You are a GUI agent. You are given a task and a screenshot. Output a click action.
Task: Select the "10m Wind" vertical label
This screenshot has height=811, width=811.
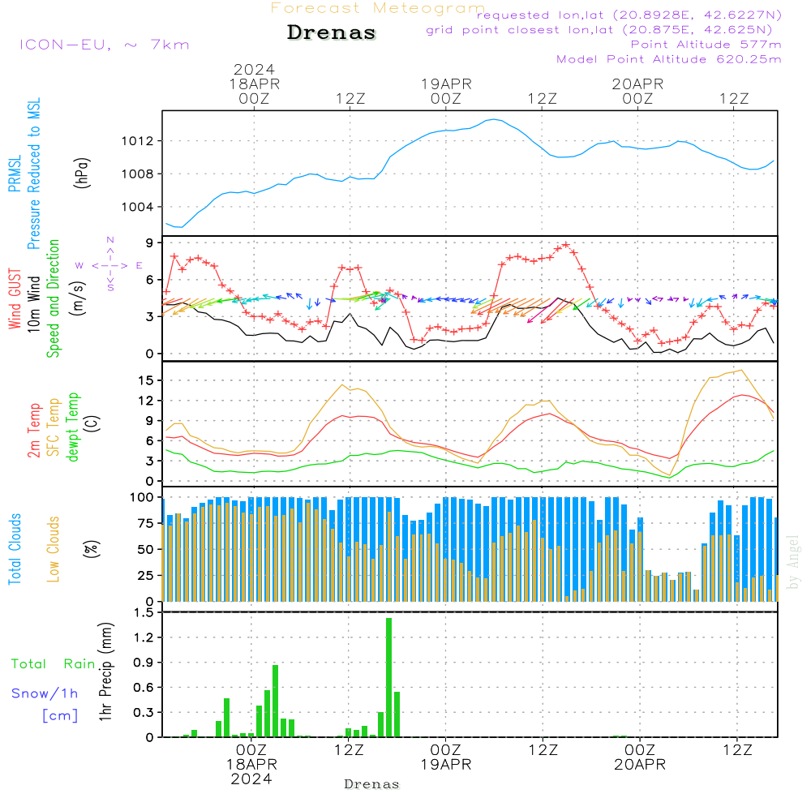33,304
